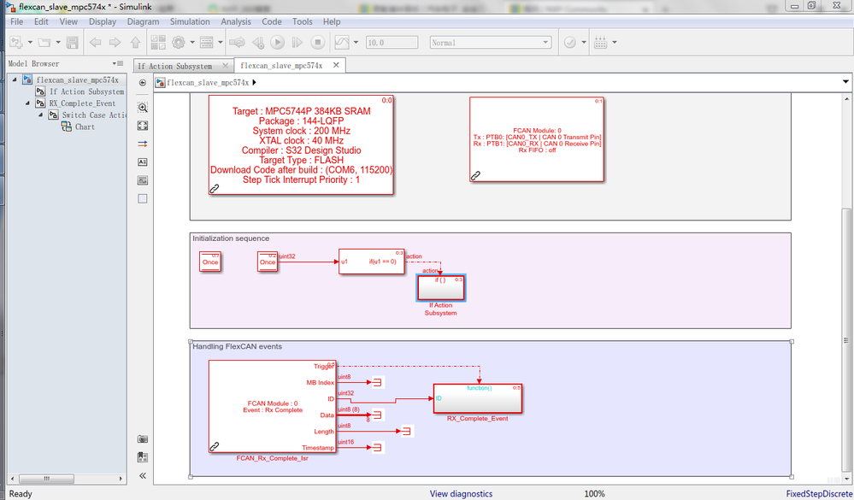Expand breadcrumb arrow after flexcan_slave_mpc574x

[255, 83]
